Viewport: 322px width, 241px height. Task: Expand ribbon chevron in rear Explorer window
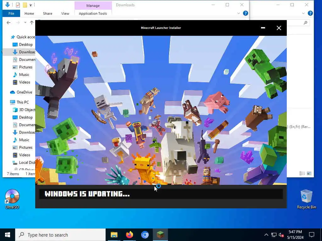coord(303,13)
